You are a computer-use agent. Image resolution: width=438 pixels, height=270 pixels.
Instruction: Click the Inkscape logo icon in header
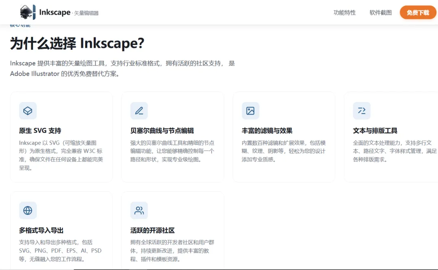(28, 12)
